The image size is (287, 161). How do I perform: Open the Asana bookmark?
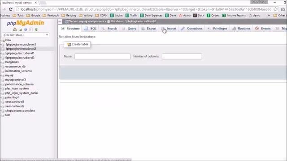tap(185, 16)
